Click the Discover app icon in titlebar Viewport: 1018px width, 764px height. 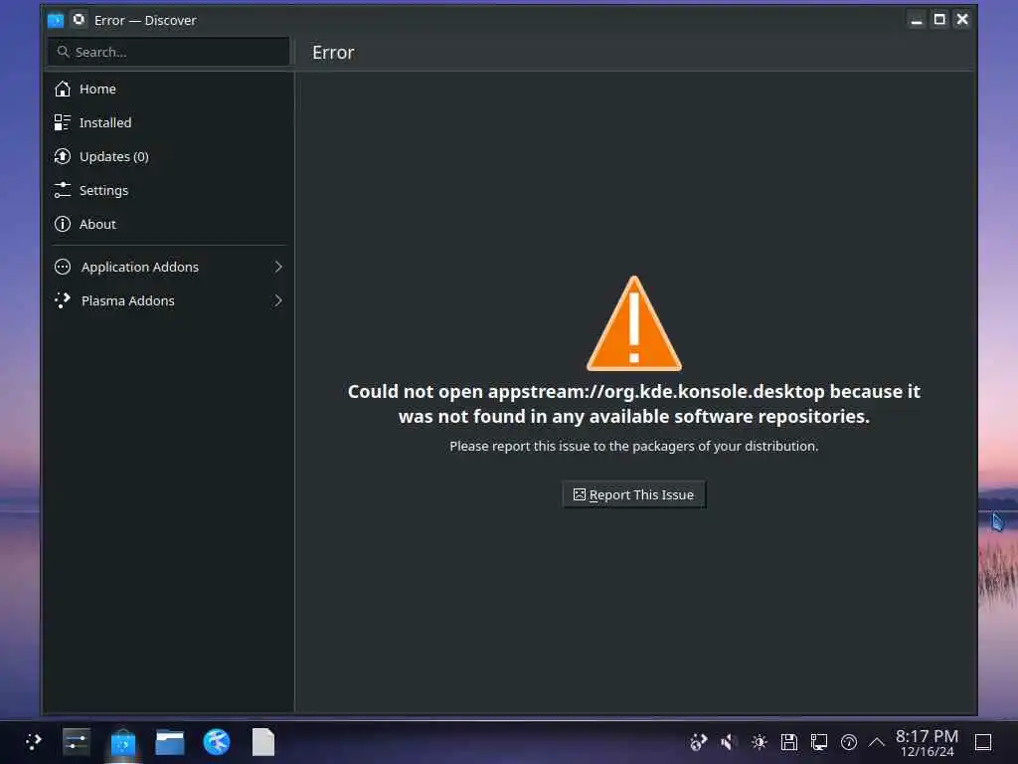point(56,20)
